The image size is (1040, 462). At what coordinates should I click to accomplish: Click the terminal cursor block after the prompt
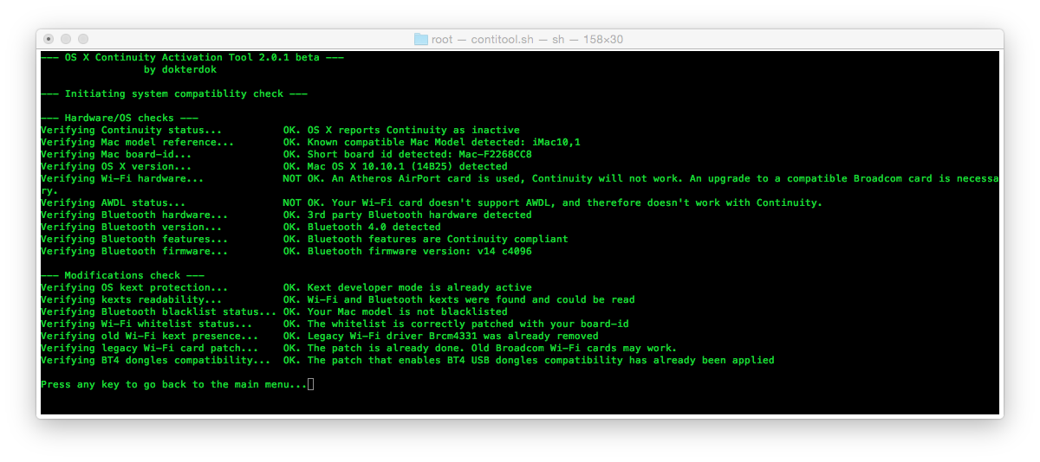pos(311,384)
